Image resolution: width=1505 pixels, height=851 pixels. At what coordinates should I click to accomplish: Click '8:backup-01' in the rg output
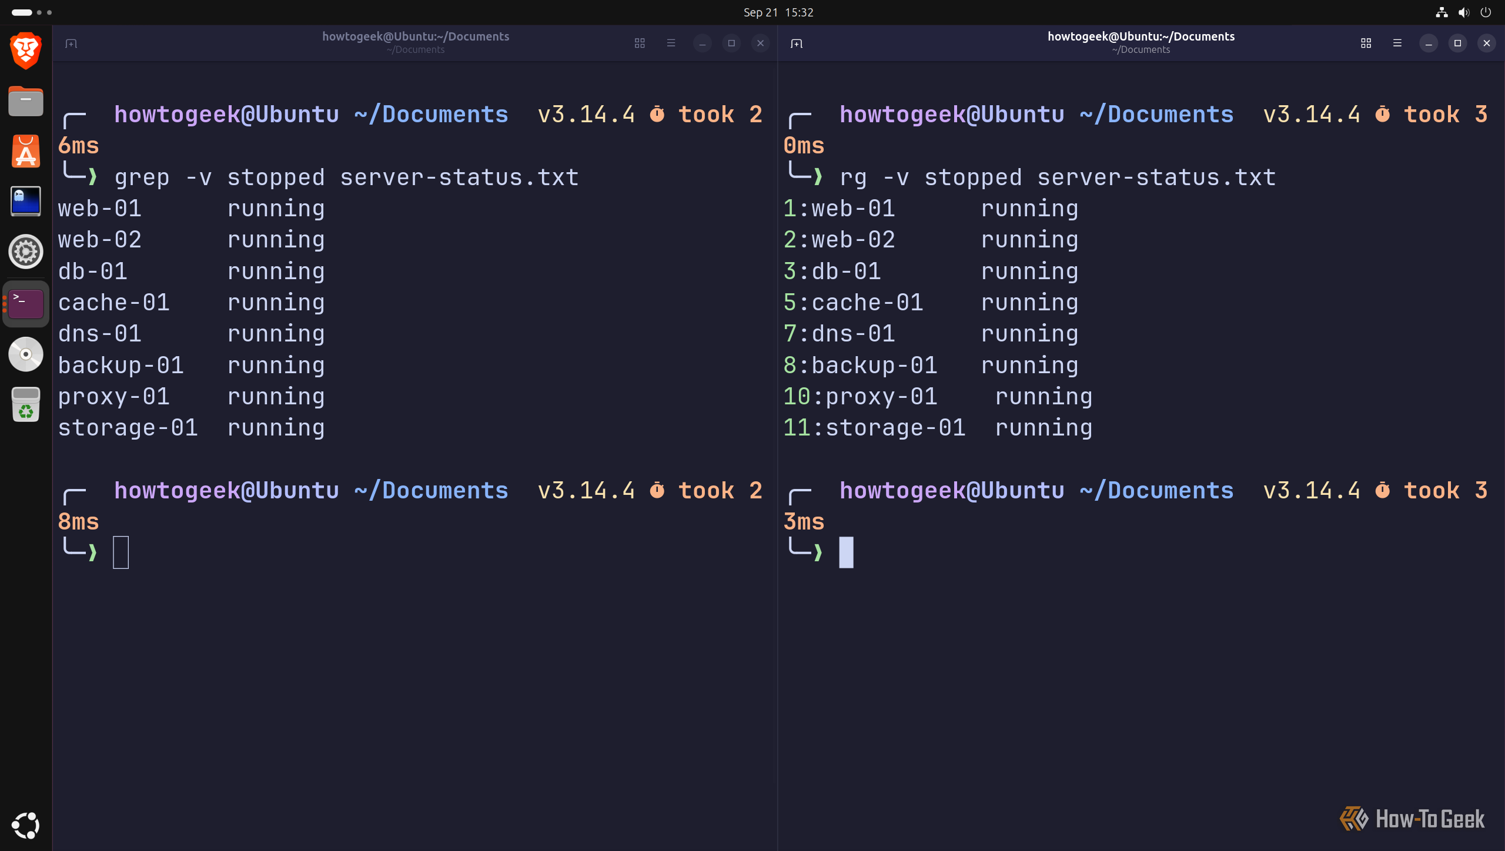(860, 366)
